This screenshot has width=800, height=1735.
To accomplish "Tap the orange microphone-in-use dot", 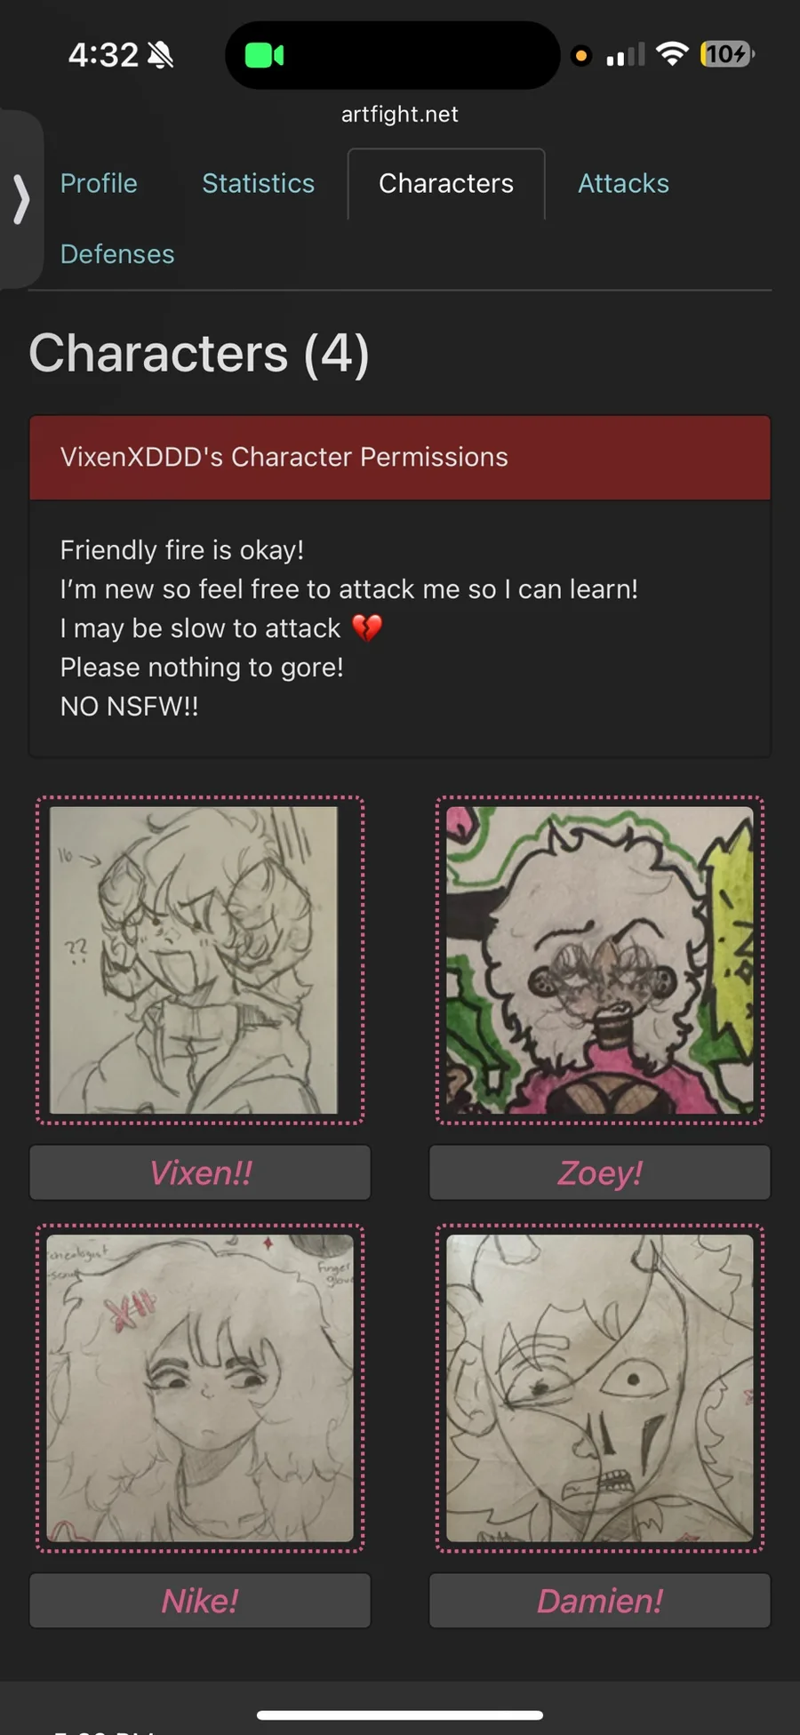I will click(581, 56).
